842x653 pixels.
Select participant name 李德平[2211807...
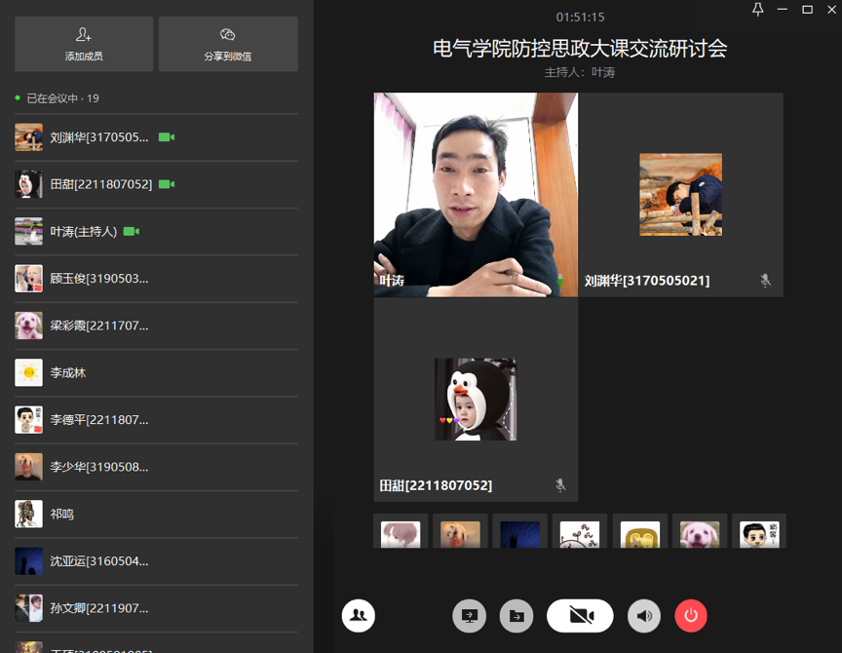tap(99, 420)
